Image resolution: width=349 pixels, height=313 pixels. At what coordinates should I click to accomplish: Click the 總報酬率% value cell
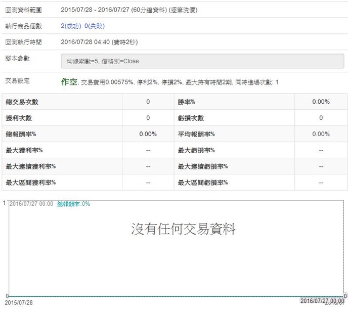[148, 134]
